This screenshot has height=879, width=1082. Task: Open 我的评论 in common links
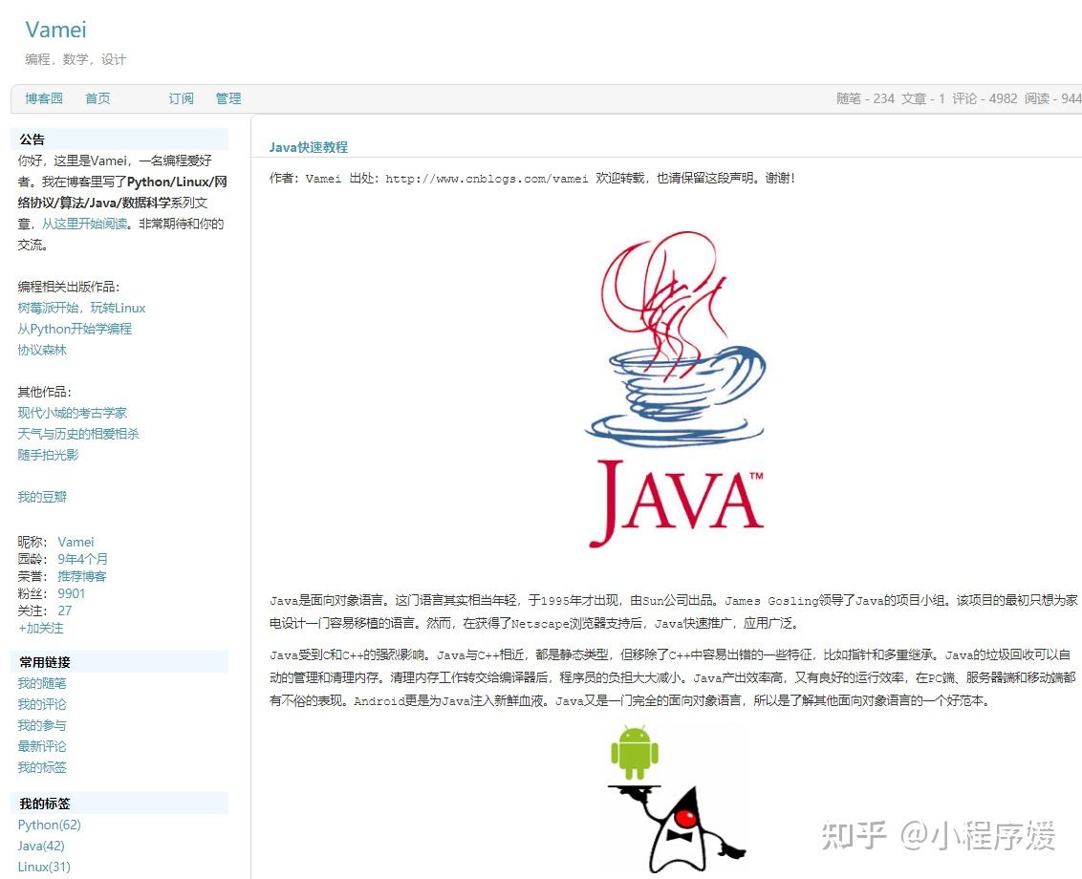42,704
